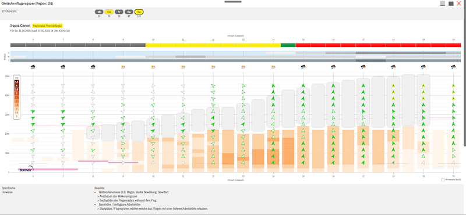Select the highlighted So day tab
466x215 pixels.
pos(139,12)
